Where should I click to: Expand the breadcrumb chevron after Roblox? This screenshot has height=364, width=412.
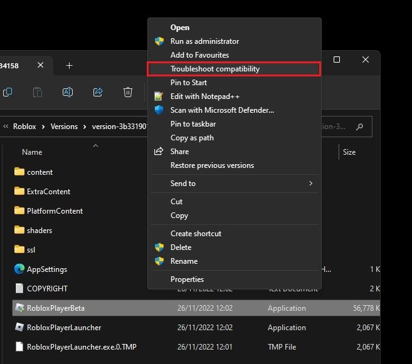pos(43,127)
